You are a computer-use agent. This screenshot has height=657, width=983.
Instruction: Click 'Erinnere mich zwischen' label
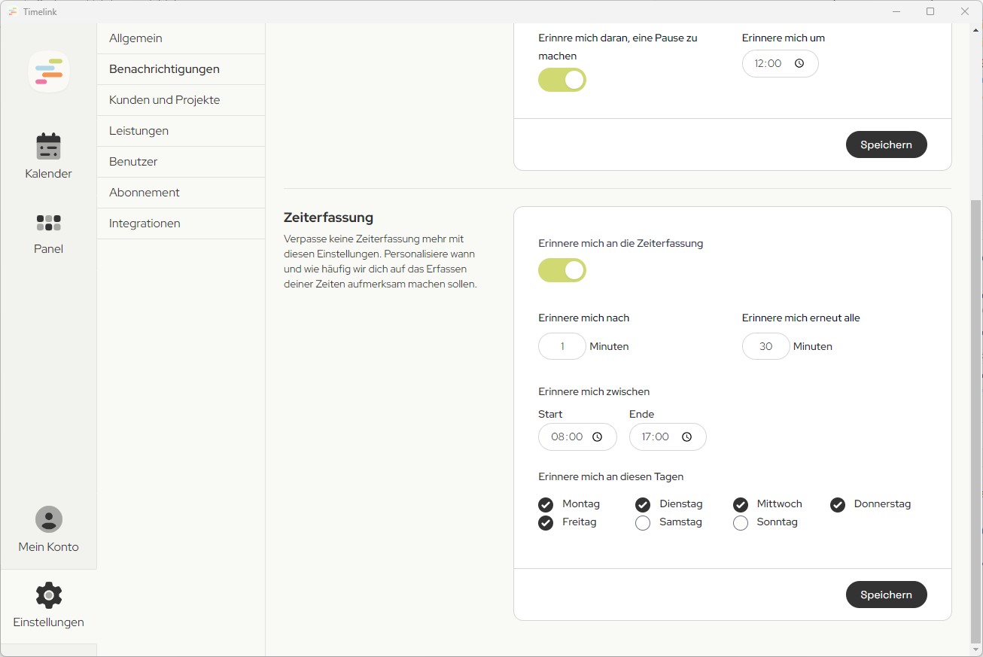(x=594, y=391)
